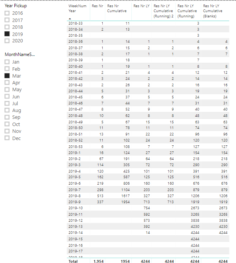
Task: Toggle the Nov month checkbox
Action: (7, 131)
